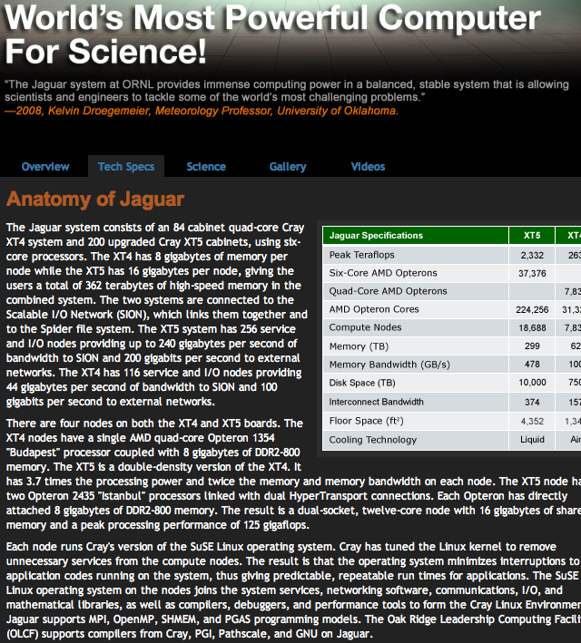Image resolution: width=581 pixels, height=643 pixels.
Task: Select the 'Peak Teraflops' row label
Action: pyautogui.click(x=361, y=255)
